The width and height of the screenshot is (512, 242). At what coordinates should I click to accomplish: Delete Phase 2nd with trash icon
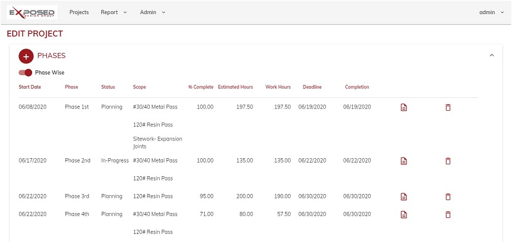tap(448, 161)
